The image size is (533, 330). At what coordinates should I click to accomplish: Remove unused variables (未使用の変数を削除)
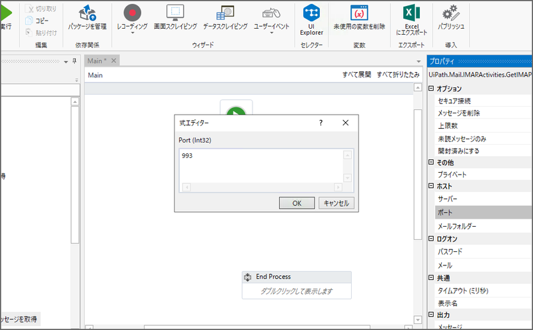tap(359, 17)
